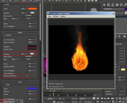
Task: Click the current frame number field
Action: 105,102
